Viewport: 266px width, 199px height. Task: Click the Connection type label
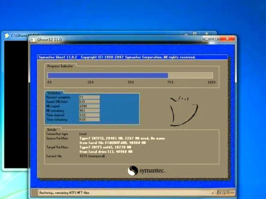[57, 134]
